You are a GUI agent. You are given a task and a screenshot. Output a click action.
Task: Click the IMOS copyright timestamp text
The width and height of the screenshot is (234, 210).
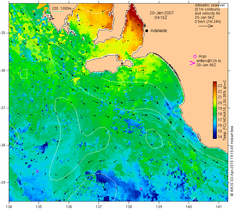click(232, 161)
